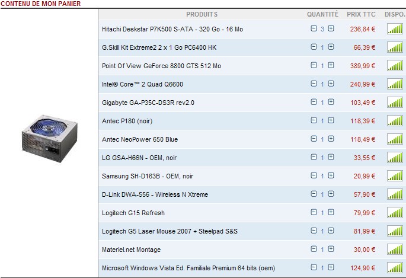Open Antec NeoPower 650 Blue product
The image size is (406, 278).
pos(140,139)
